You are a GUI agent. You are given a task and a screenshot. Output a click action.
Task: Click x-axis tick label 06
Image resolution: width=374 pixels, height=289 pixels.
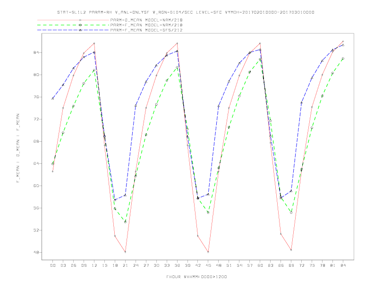pyautogui.click(x=74, y=265)
